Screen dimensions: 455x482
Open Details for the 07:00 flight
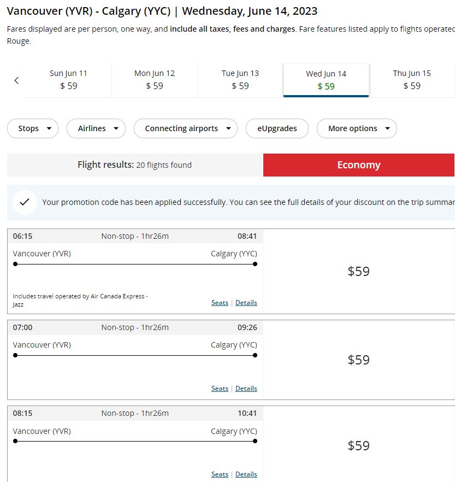point(246,389)
